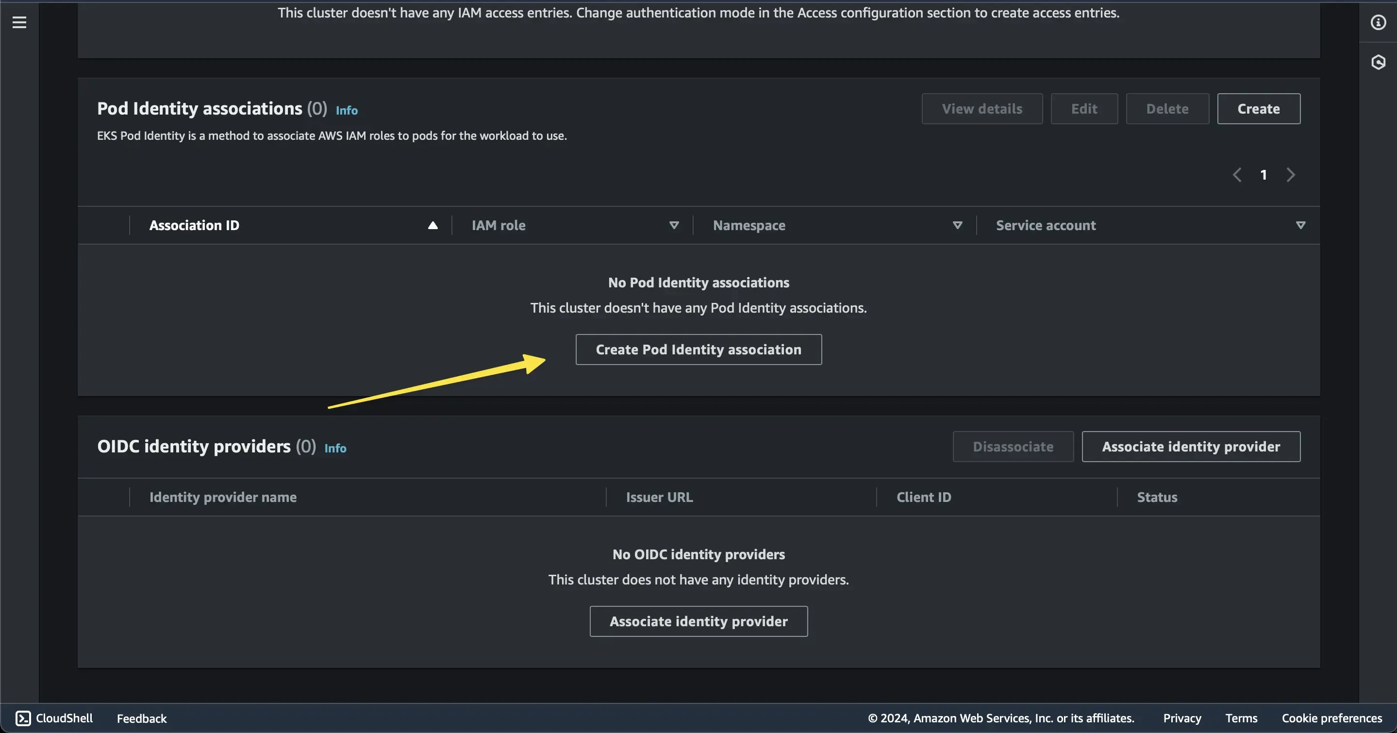Go to next page arrow
Screen dimensions: 1397x733
point(1291,175)
